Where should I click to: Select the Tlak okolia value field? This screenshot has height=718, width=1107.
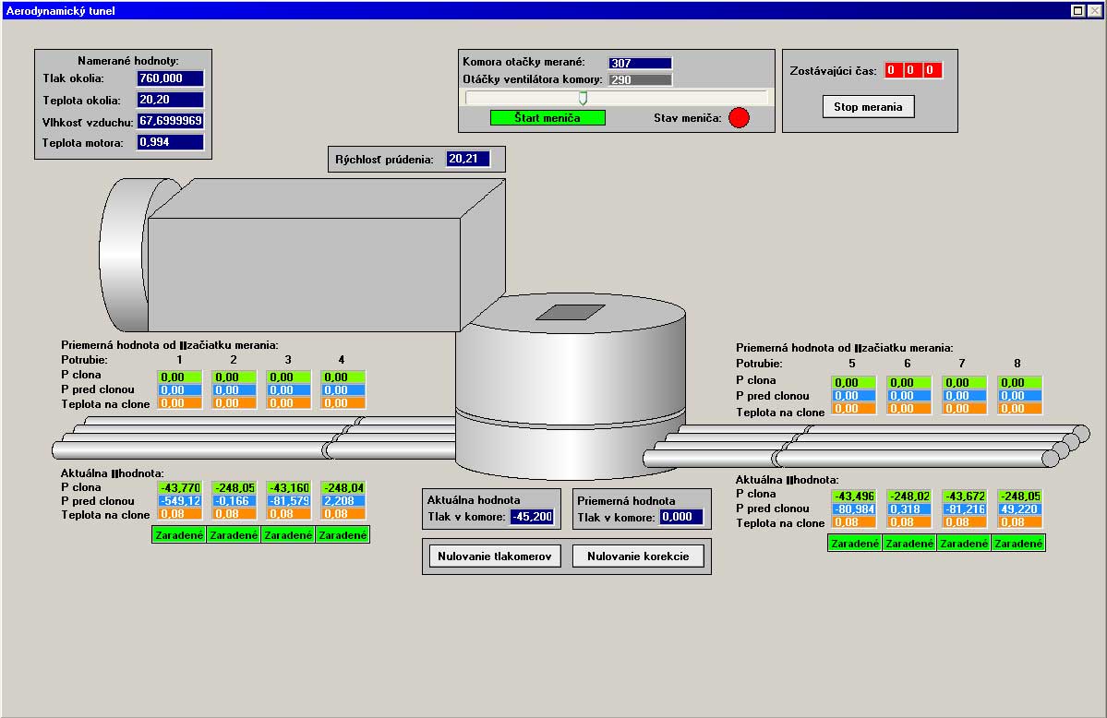(170, 79)
